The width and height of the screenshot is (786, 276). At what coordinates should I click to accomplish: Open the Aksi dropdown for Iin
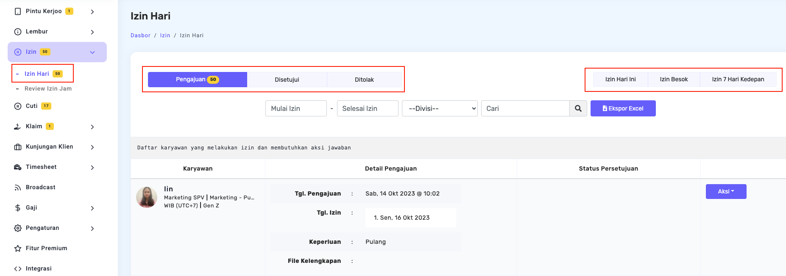(x=726, y=191)
